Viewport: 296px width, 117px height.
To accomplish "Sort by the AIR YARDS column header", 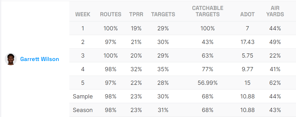I will pos(275,12).
